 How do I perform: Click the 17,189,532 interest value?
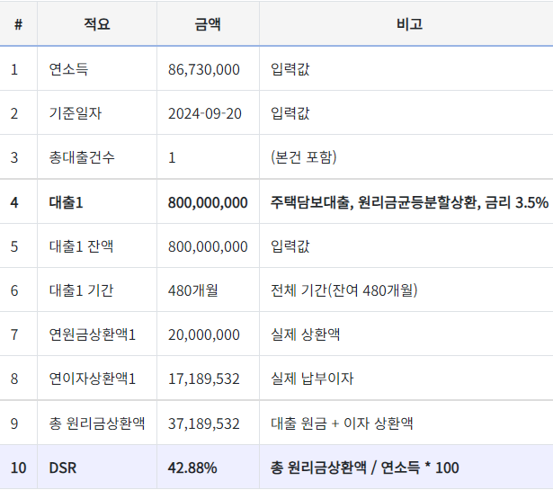204,379
